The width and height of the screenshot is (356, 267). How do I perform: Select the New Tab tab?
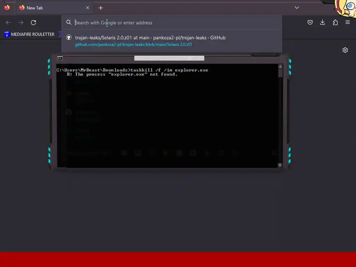[54, 8]
